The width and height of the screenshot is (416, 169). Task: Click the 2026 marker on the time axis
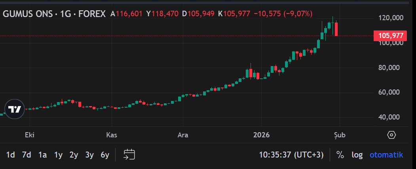click(x=261, y=135)
